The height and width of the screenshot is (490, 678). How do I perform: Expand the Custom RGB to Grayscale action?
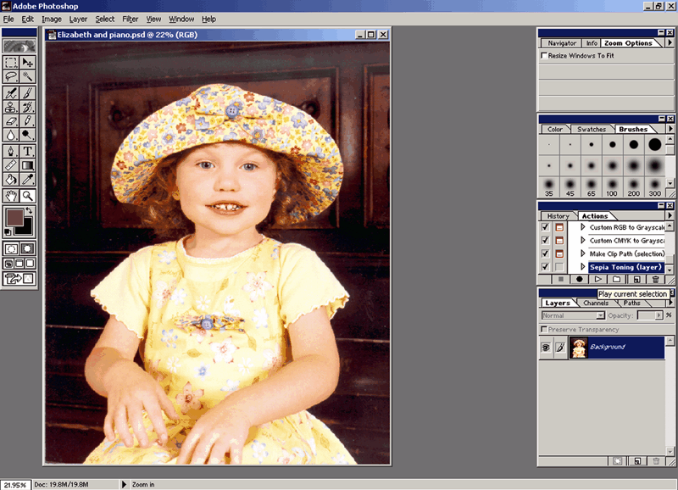[583, 227]
